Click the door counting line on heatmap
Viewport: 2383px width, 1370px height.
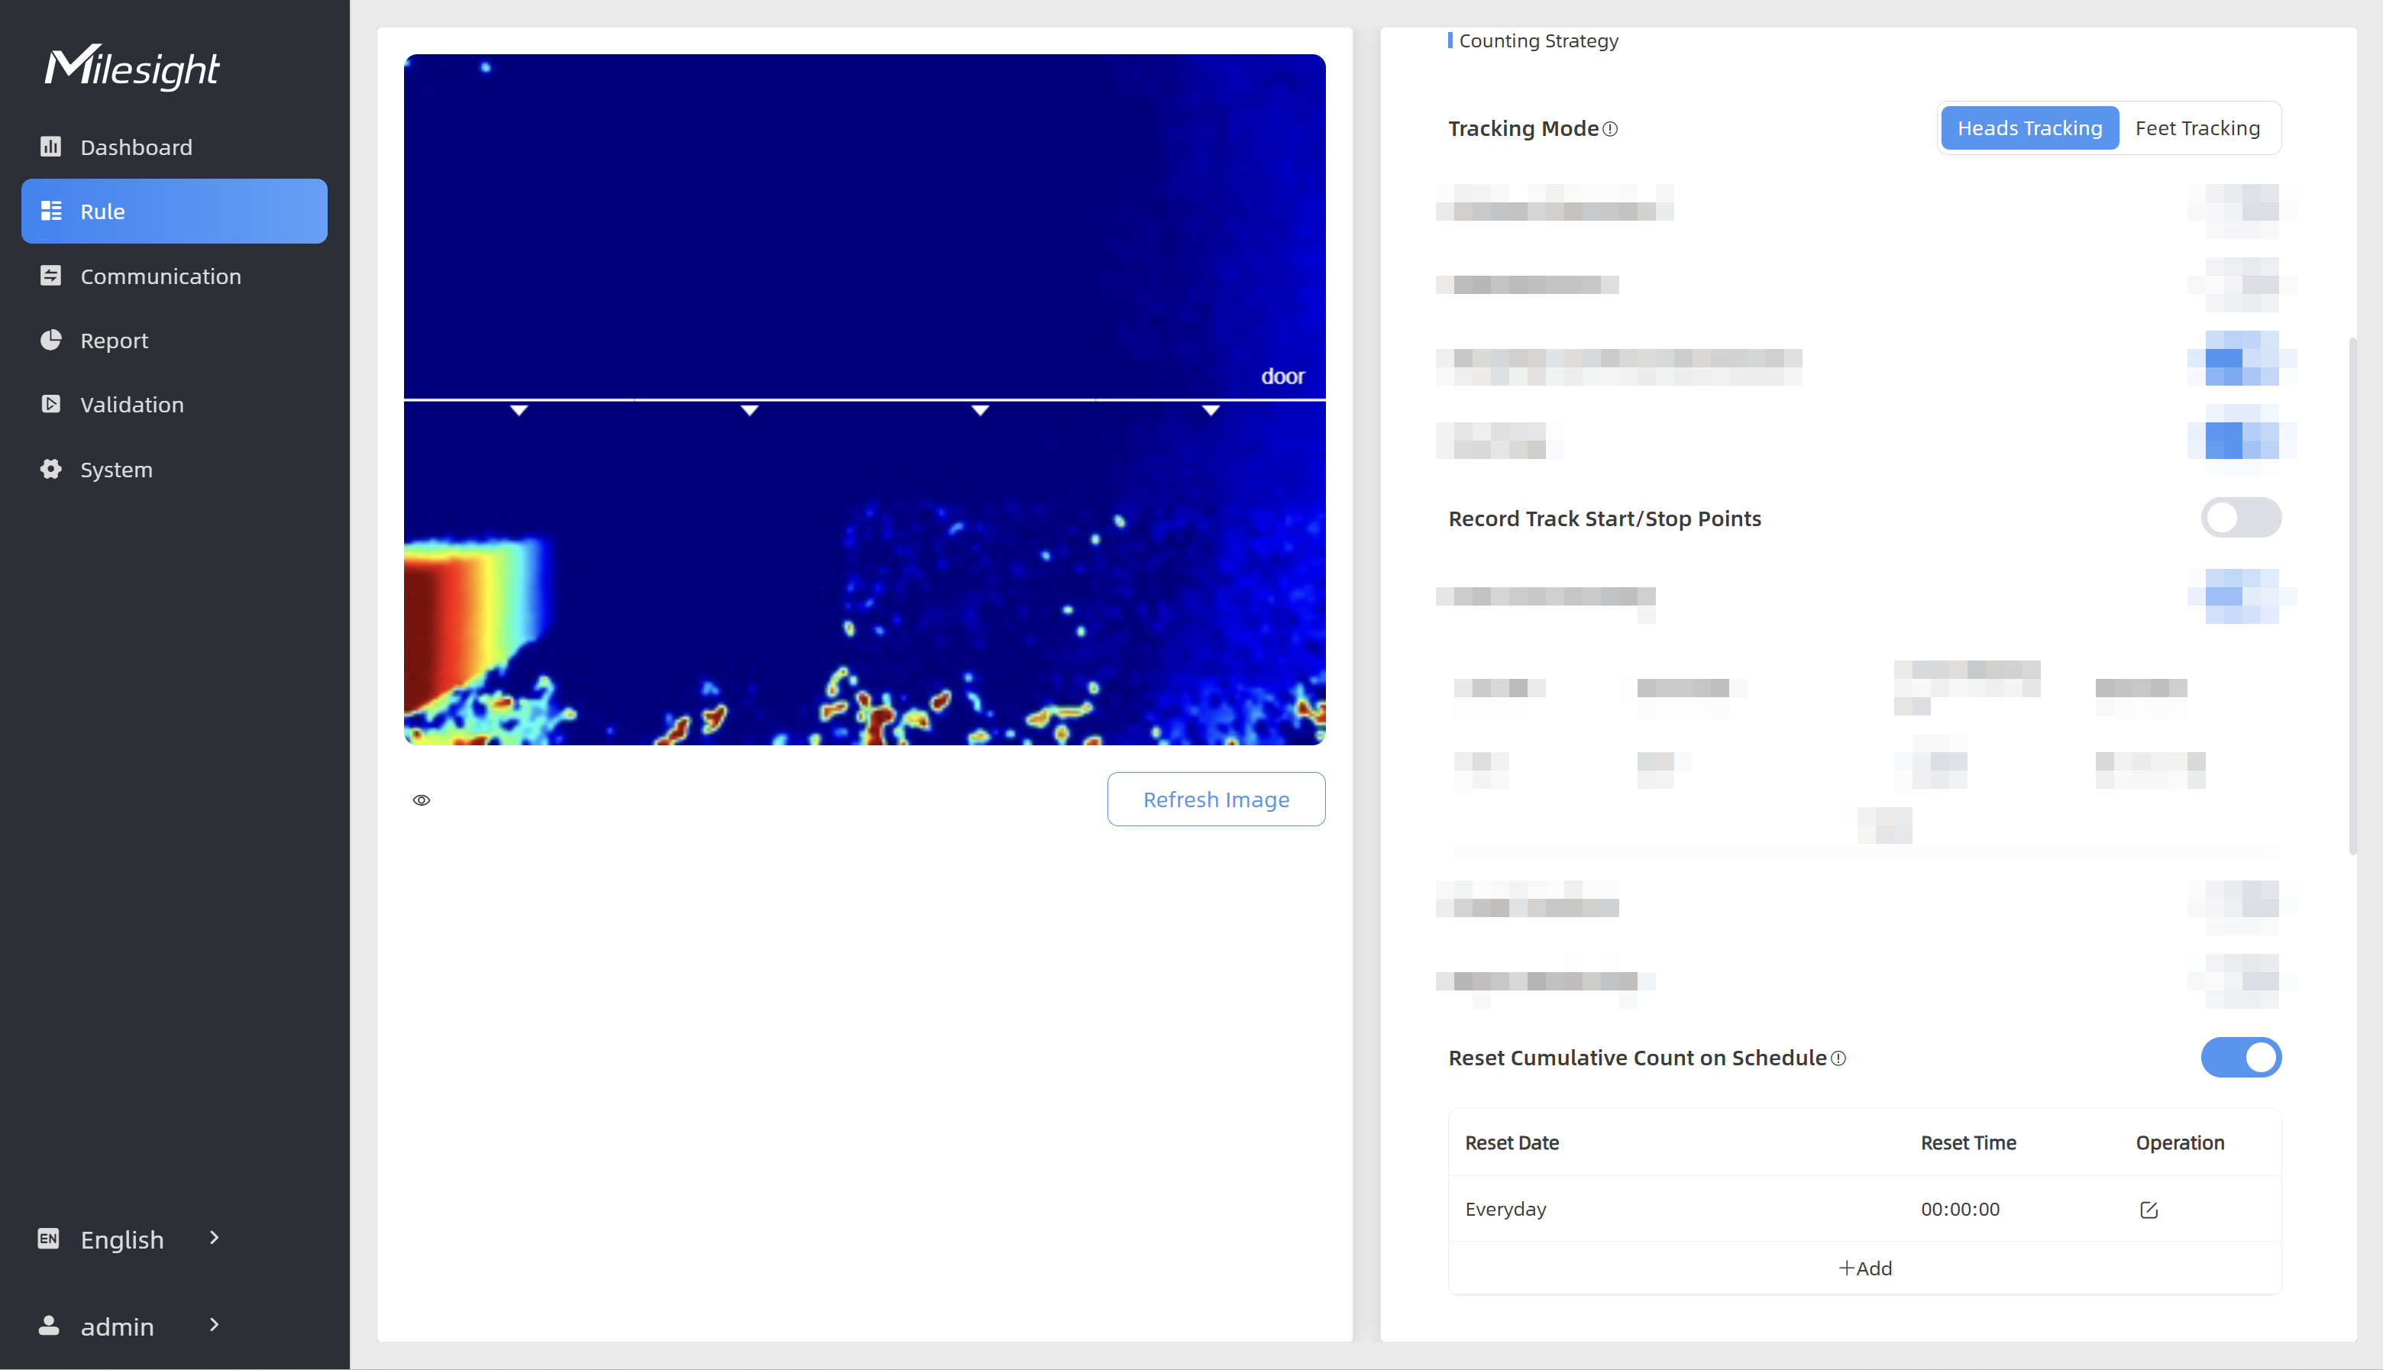[864, 400]
